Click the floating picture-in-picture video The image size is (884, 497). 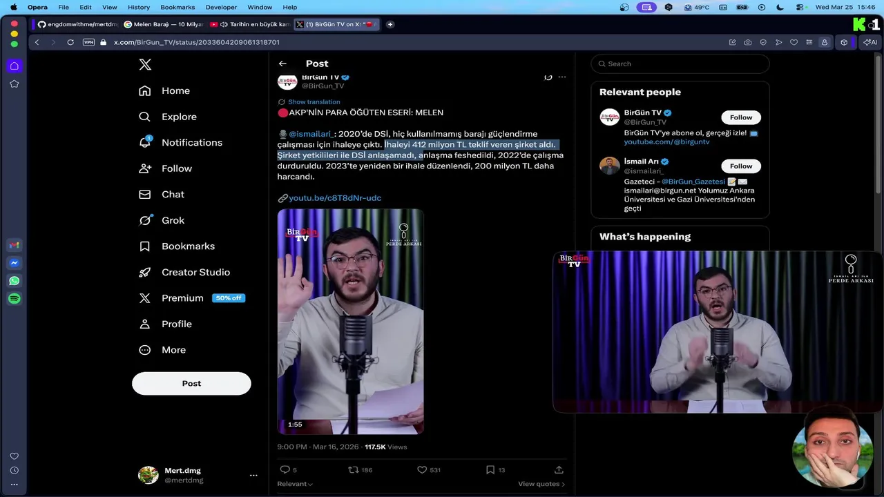(x=718, y=332)
